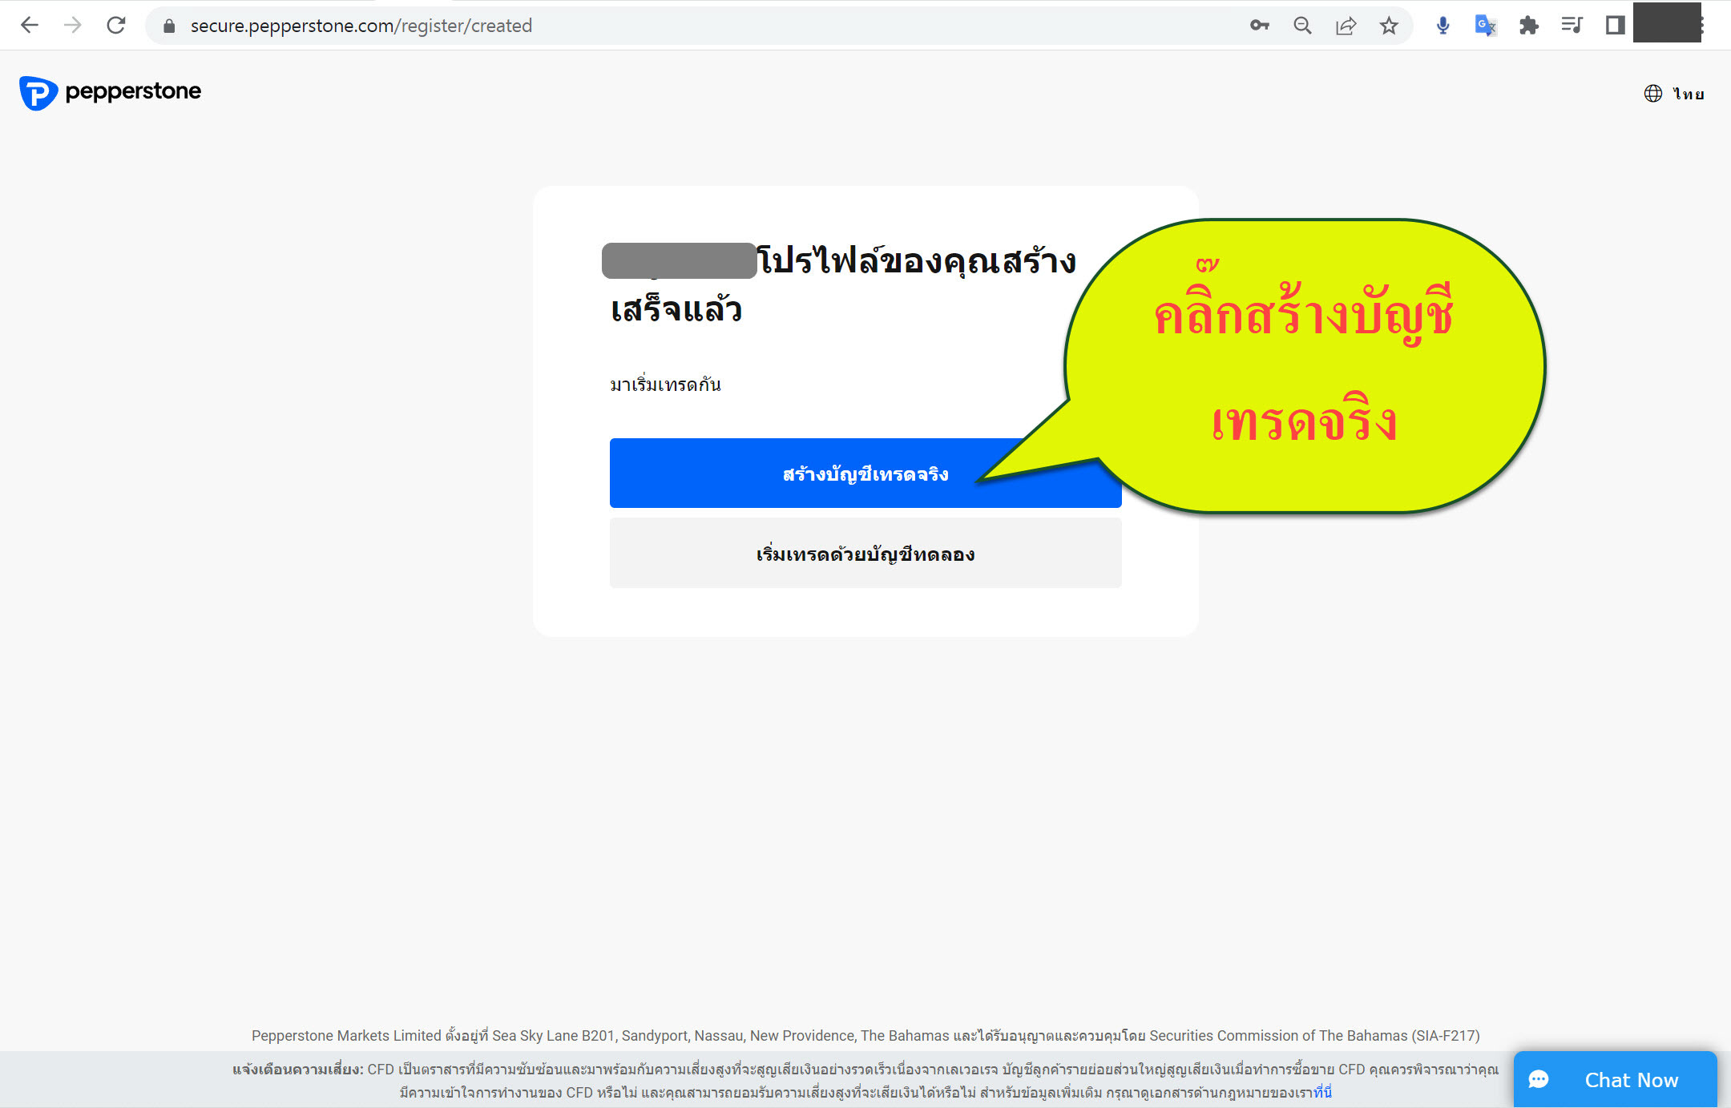Click the microphone extension icon
Viewport: 1731px width, 1108px height.
pos(1442,26)
